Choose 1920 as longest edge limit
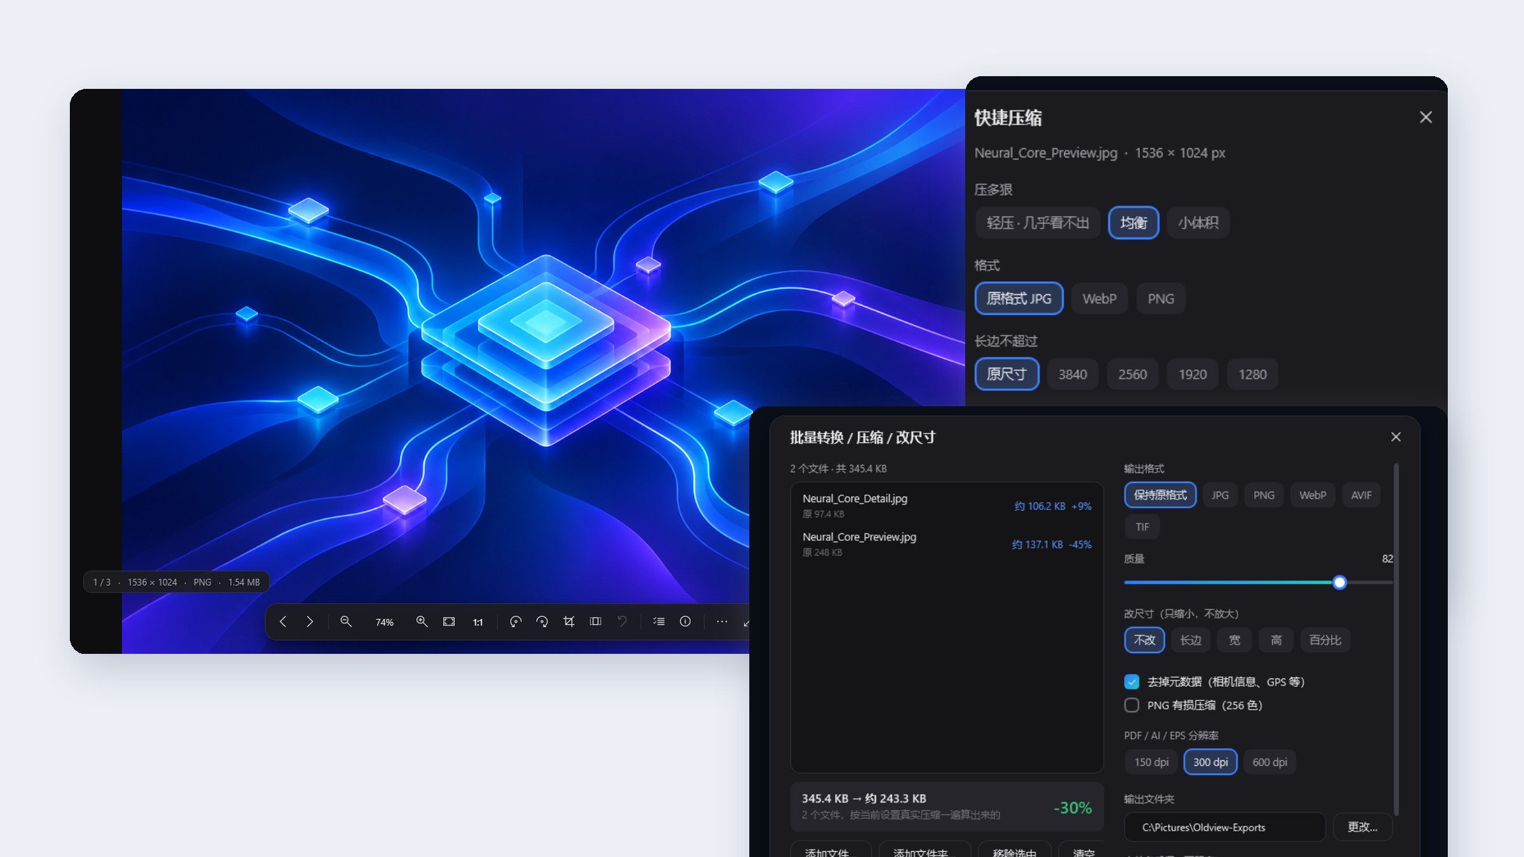1524x857 pixels. tap(1193, 375)
